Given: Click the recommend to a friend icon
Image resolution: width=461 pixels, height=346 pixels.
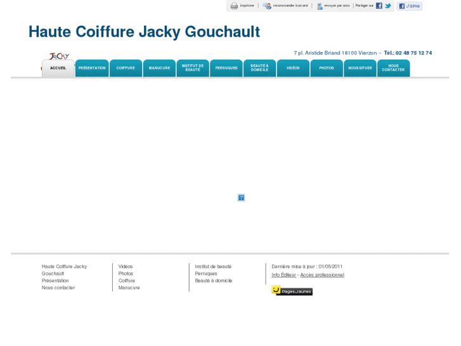Looking at the screenshot, I should tap(268, 6).
